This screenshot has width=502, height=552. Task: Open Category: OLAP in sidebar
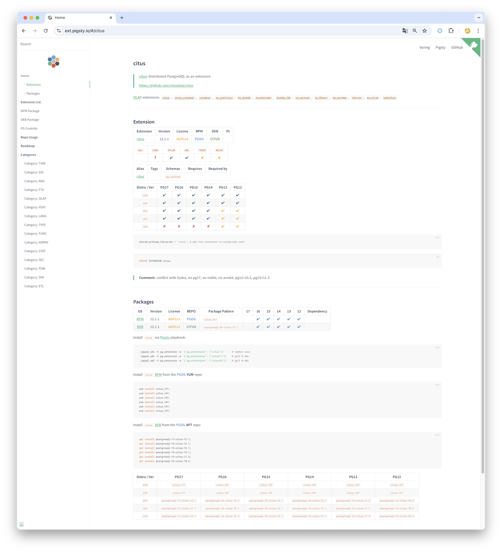point(35,199)
